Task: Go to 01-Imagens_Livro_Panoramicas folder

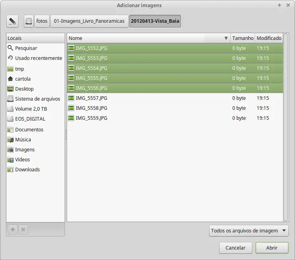Action: pyautogui.click(x=89, y=21)
